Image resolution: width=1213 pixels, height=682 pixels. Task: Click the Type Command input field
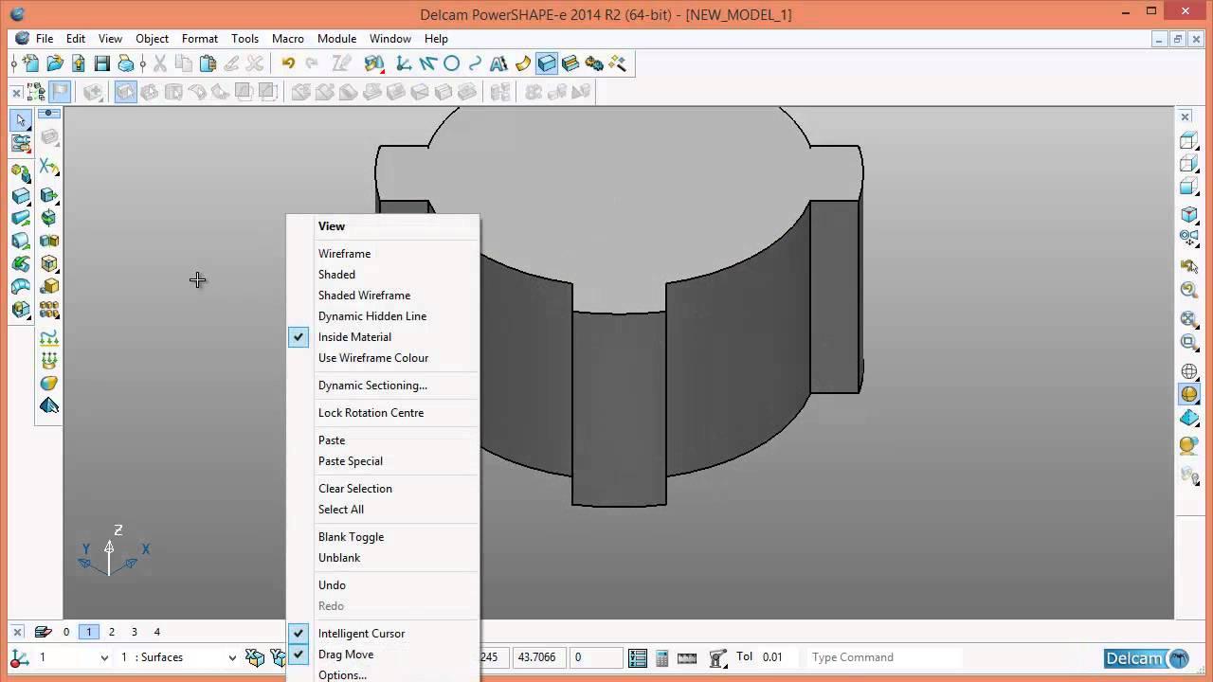point(885,657)
